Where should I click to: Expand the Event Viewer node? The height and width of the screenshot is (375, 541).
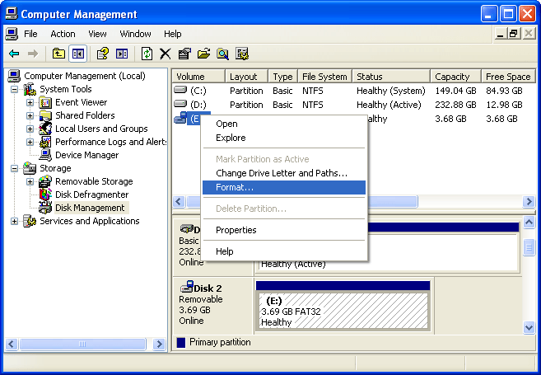point(30,102)
